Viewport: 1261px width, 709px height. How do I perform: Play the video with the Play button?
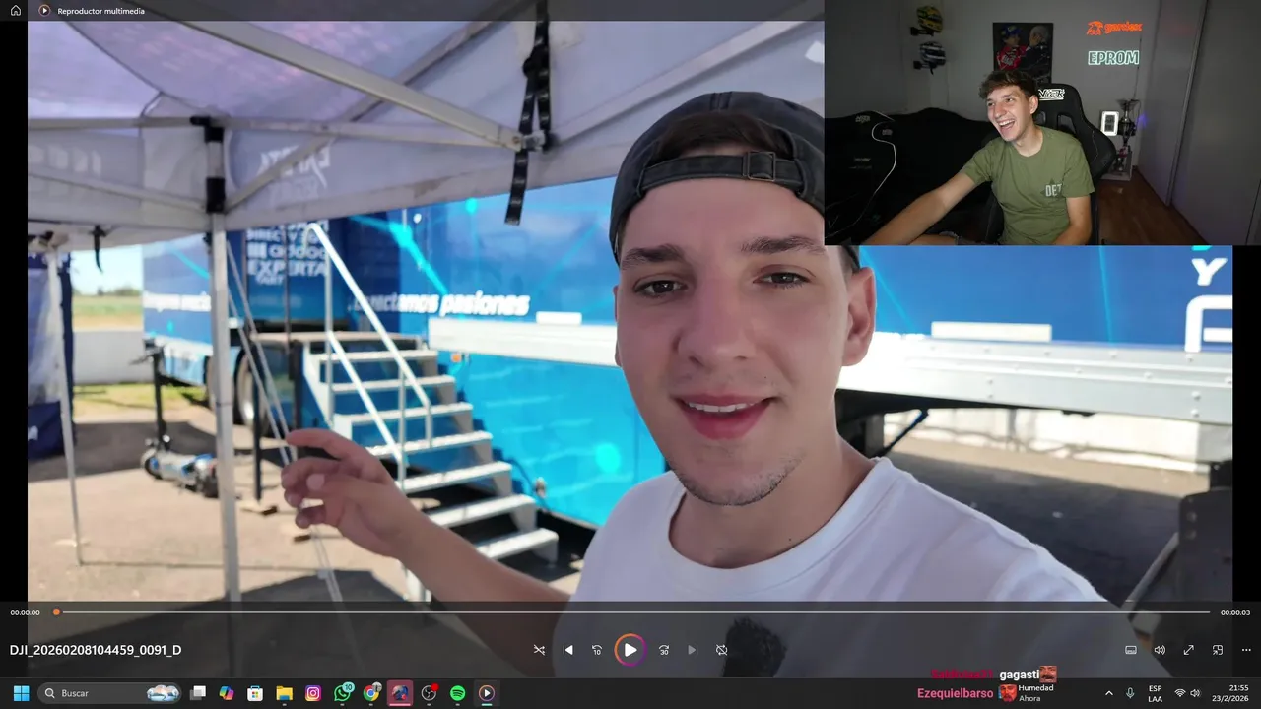[630, 650]
